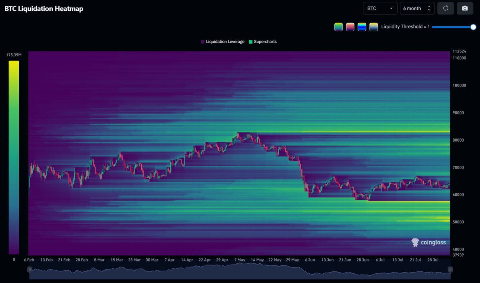Click the 14 Apr date axis label

click(187, 260)
